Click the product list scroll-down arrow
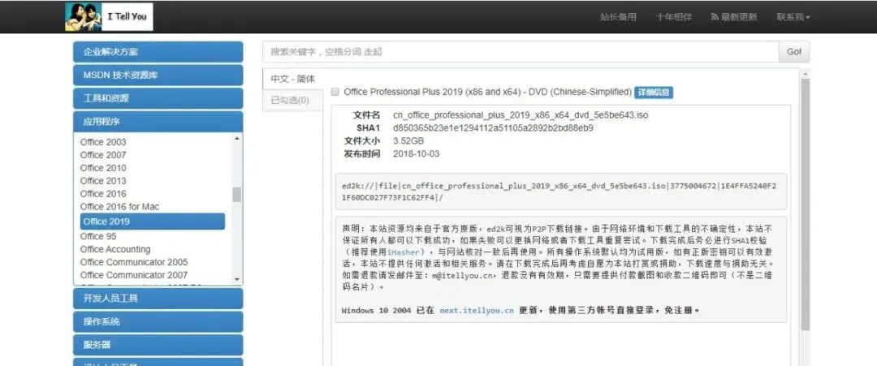Viewport: 877px width, 366px height. click(237, 279)
